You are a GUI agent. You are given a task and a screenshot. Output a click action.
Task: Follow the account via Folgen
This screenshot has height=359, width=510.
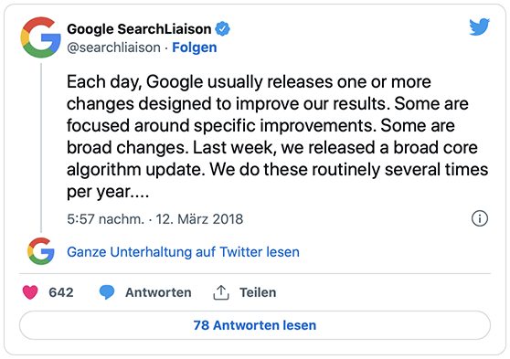point(195,48)
